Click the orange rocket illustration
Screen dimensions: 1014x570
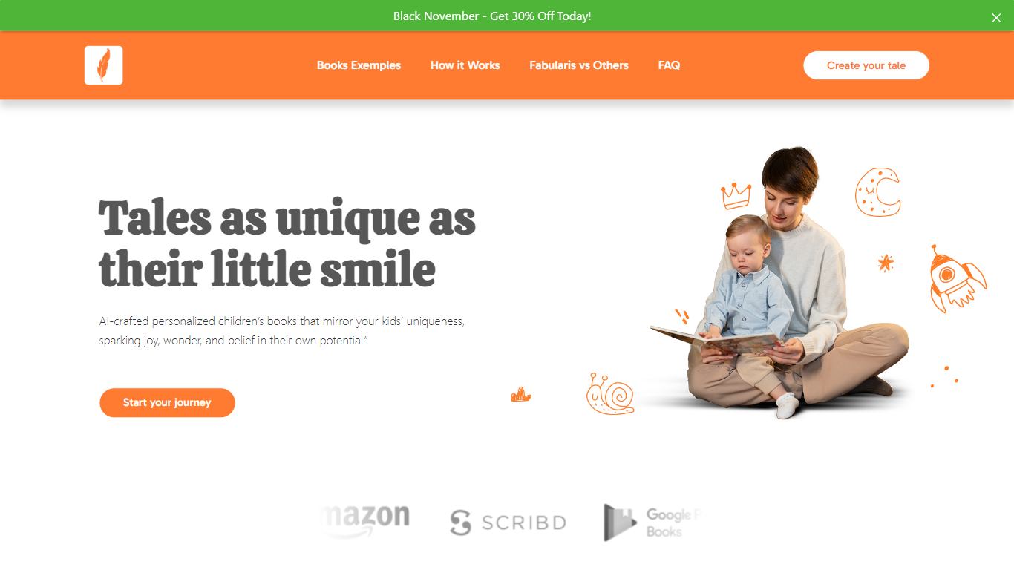tap(956, 278)
